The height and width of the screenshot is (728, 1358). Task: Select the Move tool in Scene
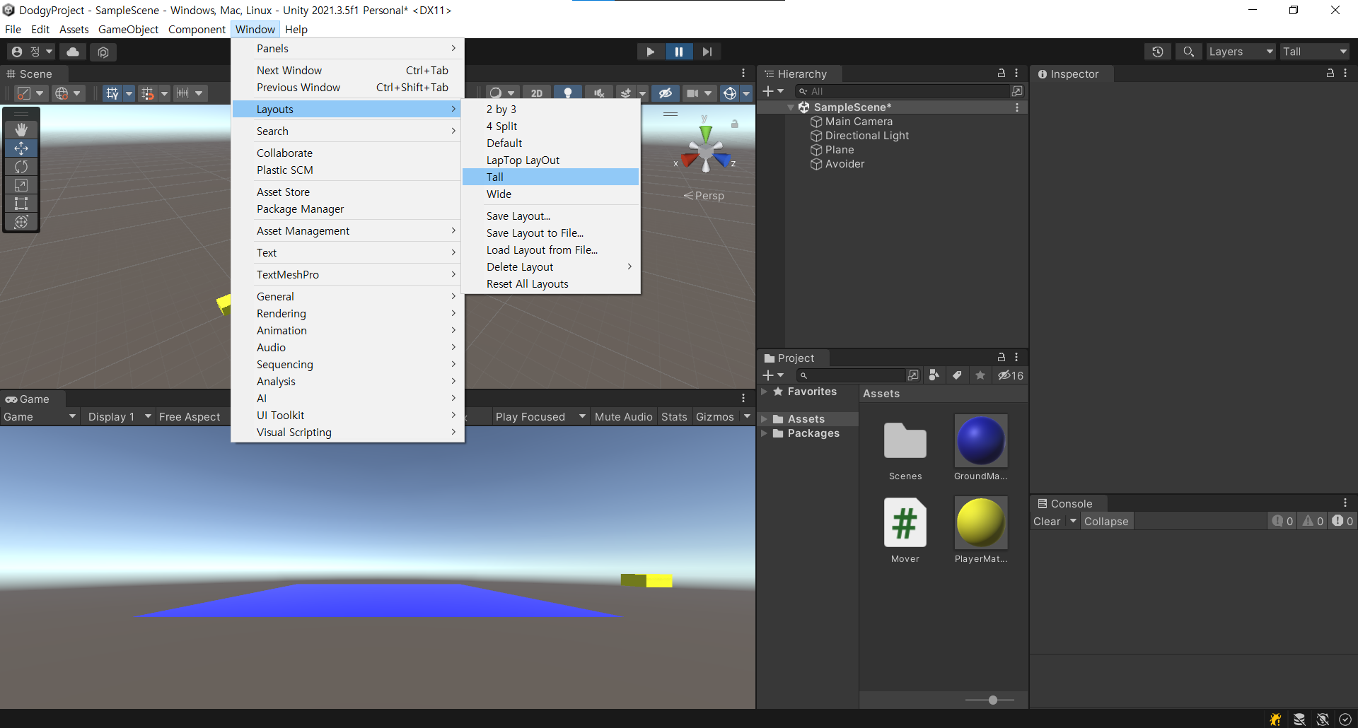[21, 148]
